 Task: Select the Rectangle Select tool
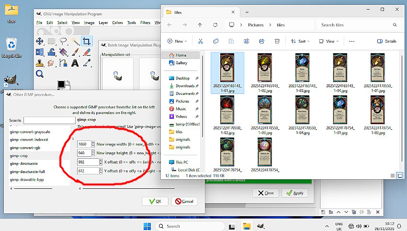click(x=51, y=41)
